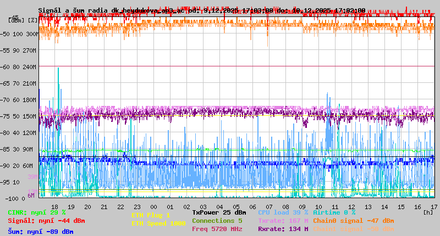Viewport: 440px width, 236px height.
Task: Click the "300M" rate axis label
Action: pos(32,34)
